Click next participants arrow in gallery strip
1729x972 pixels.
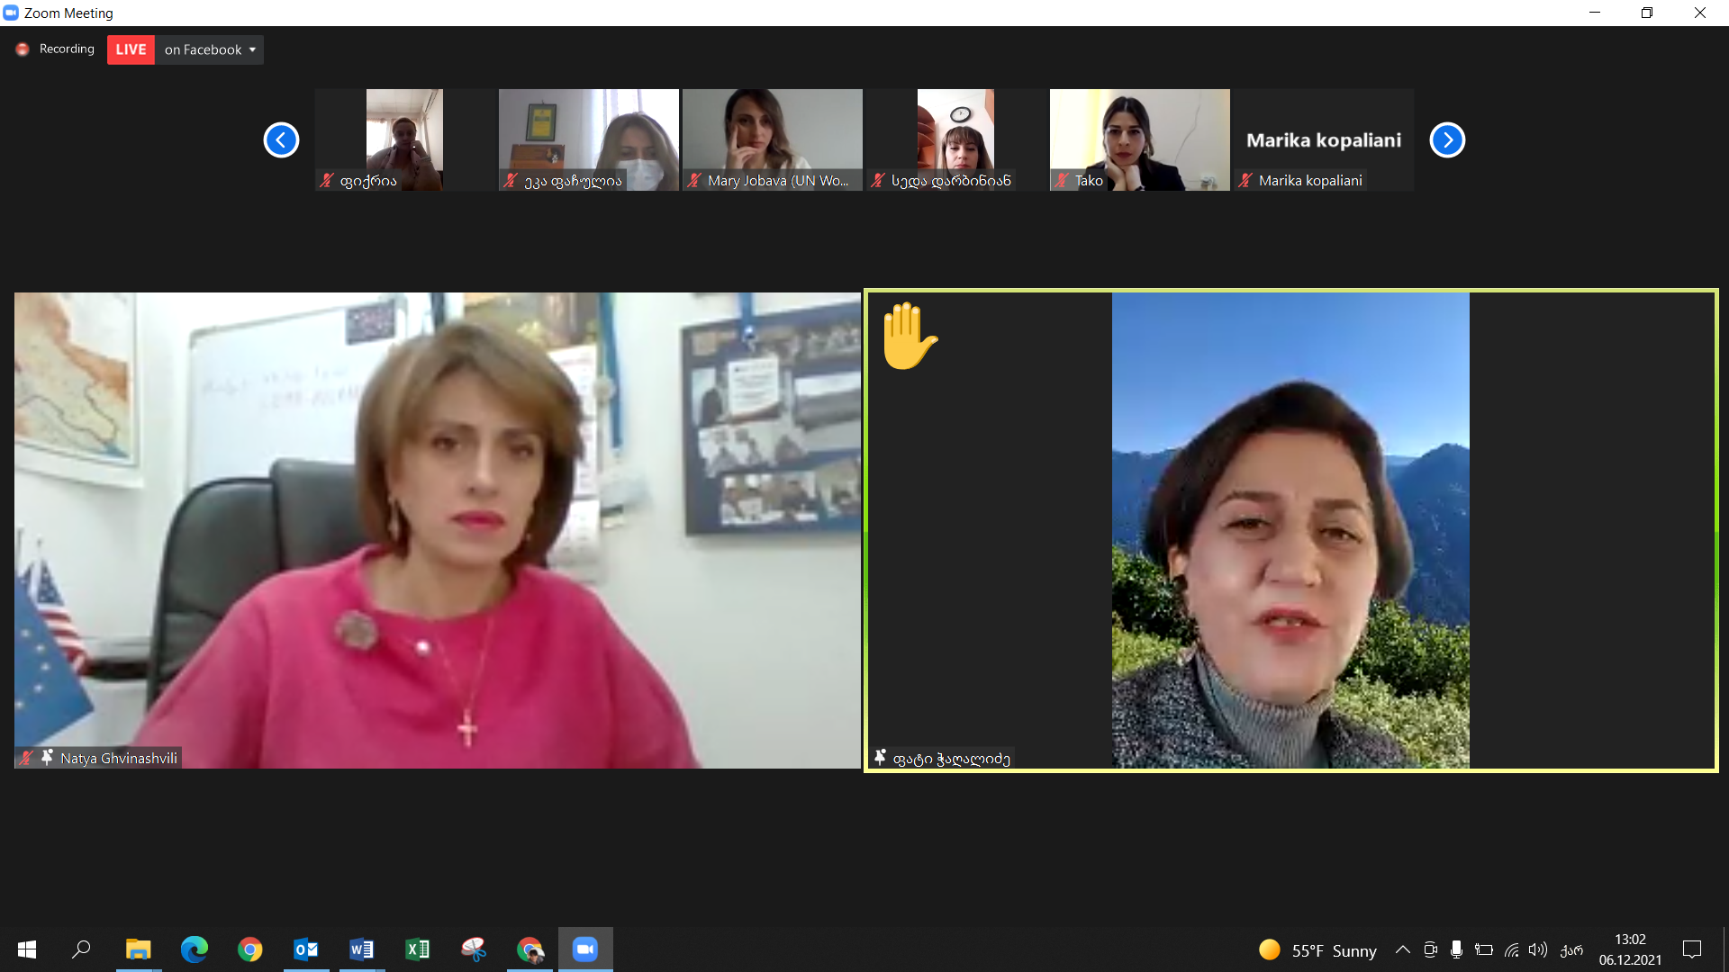1447,140
